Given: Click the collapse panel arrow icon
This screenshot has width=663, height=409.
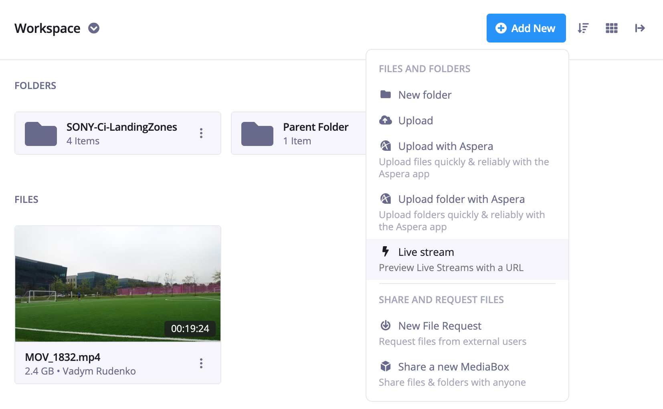Looking at the screenshot, I should click(640, 28).
